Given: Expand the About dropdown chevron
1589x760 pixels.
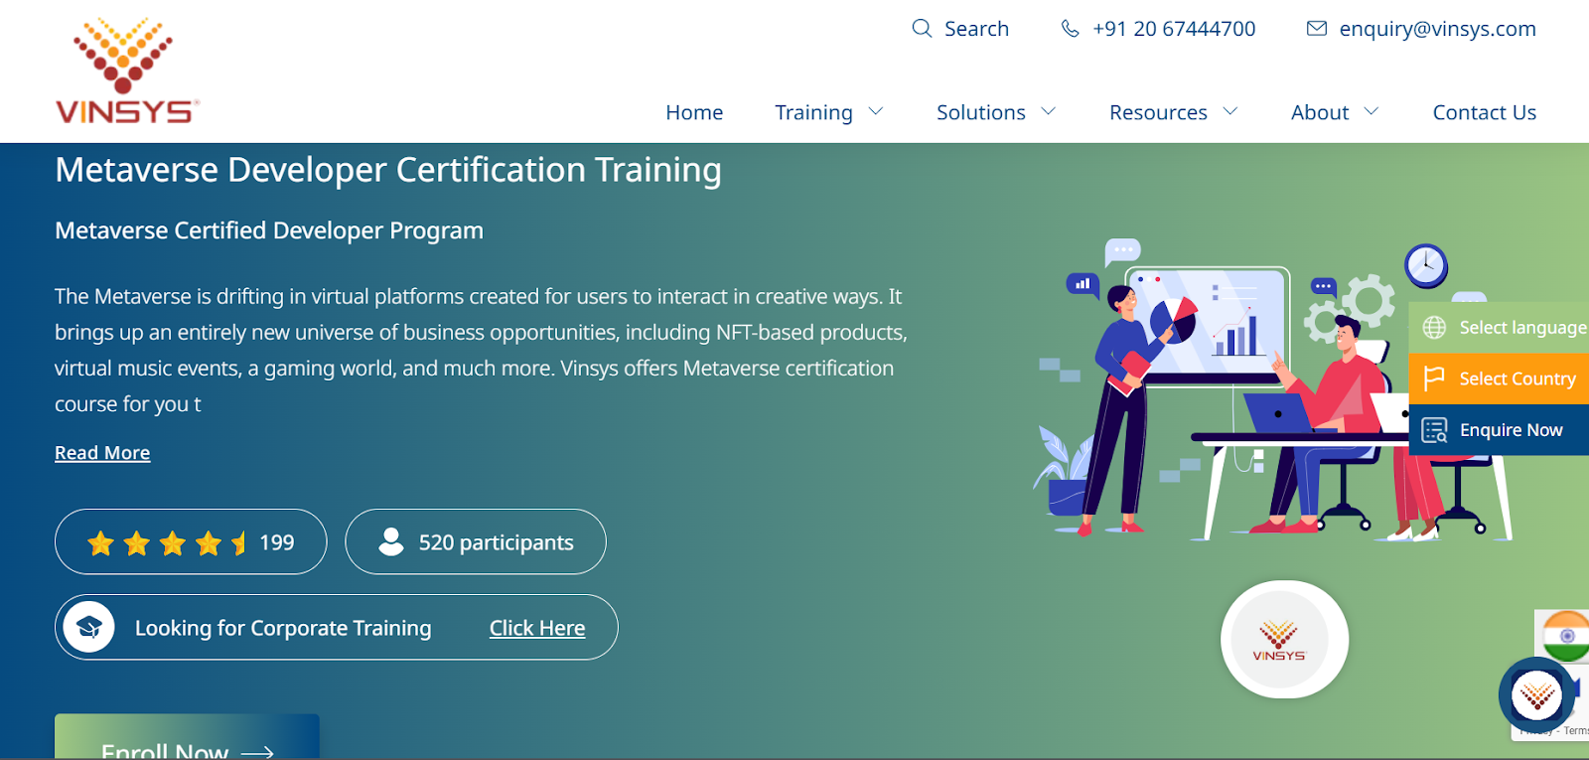Looking at the screenshot, I should click(x=1372, y=111).
